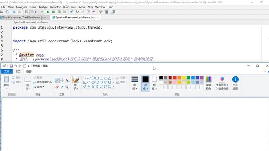Open Project Structure icon in IntelliJ toolbar
The height and width of the screenshot is (151, 269).
(x=106, y=12)
